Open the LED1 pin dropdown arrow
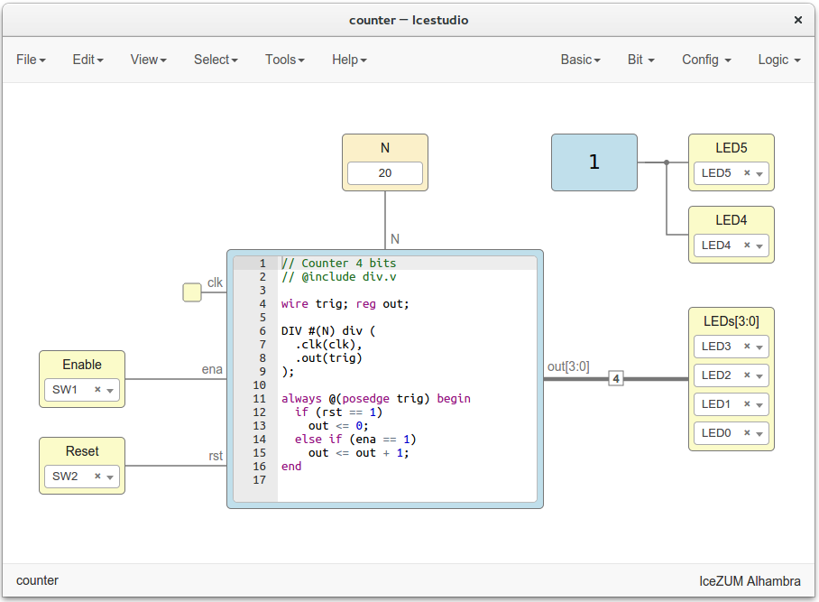This screenshot has height=602, width=819. (x=759, y=405)
